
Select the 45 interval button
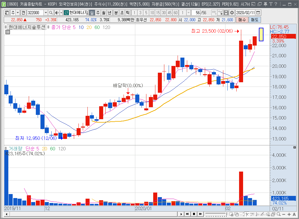pyautogui.click(x=170, y=13)
